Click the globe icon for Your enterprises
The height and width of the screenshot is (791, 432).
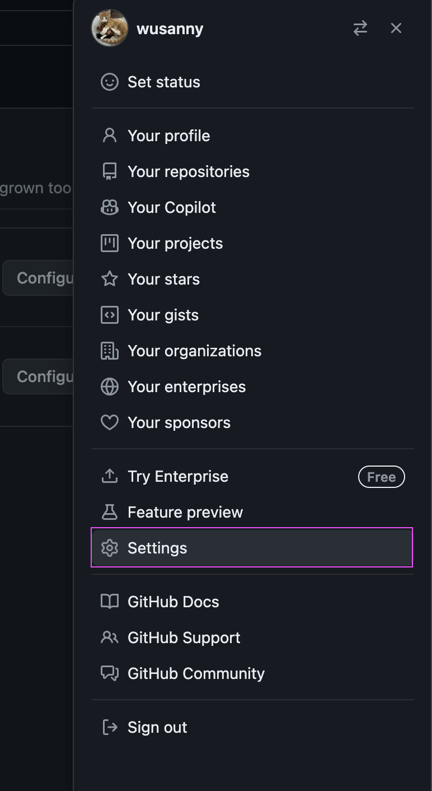[x=110, y=387]
